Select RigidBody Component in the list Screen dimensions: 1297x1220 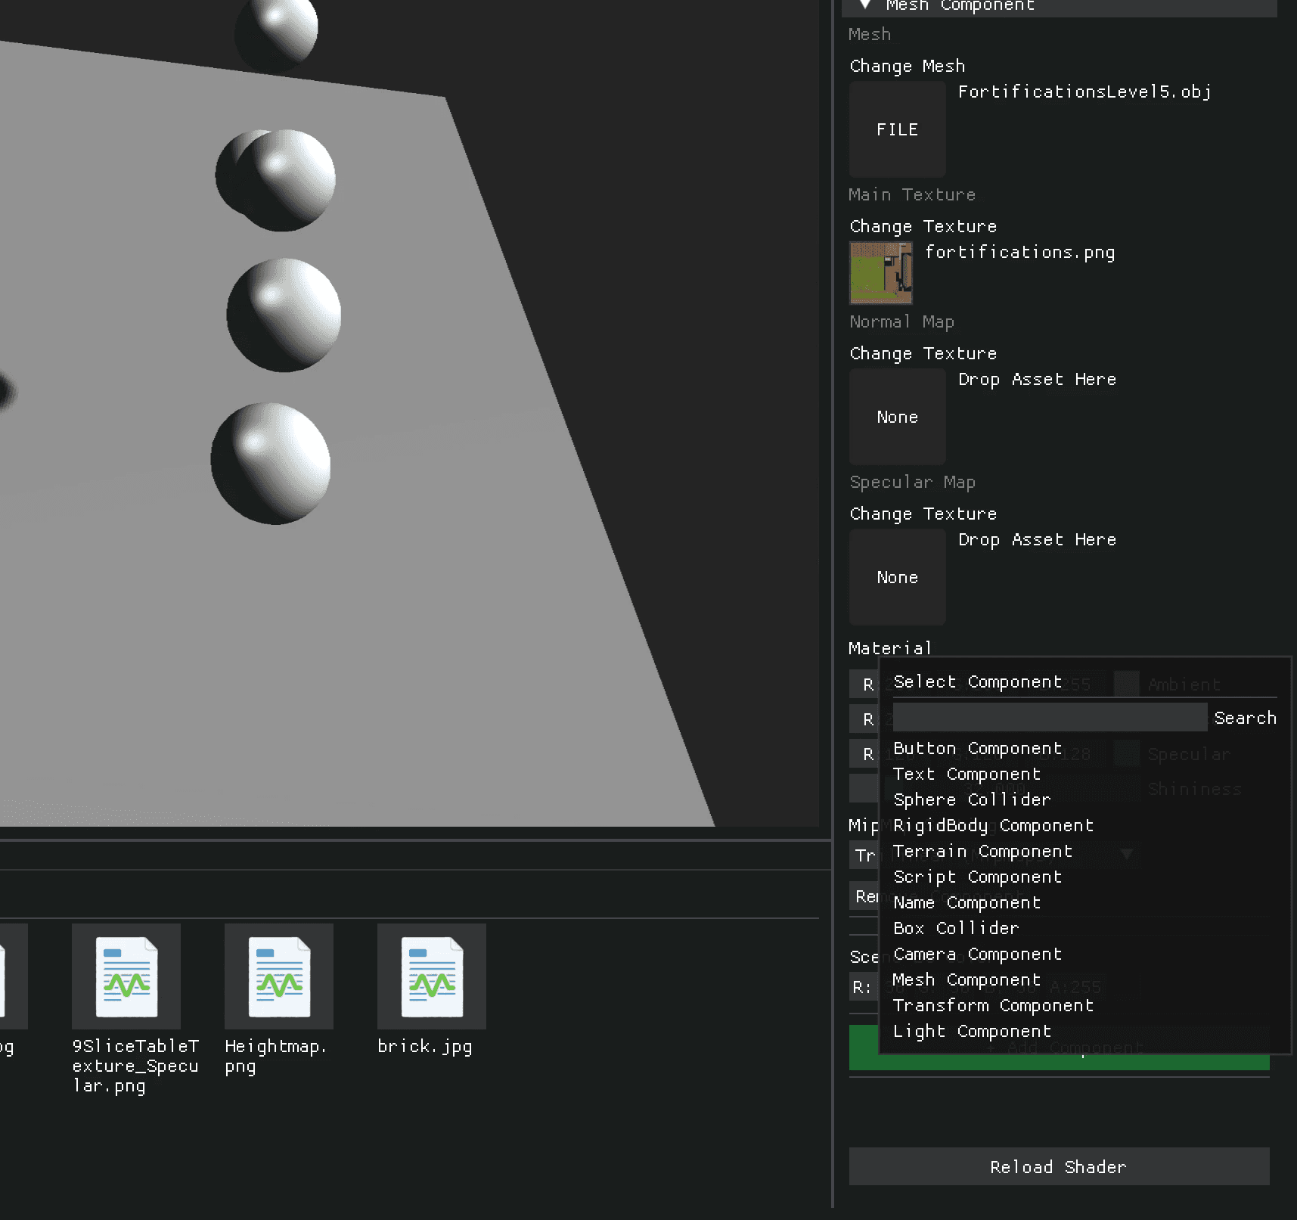click(993, 825)
